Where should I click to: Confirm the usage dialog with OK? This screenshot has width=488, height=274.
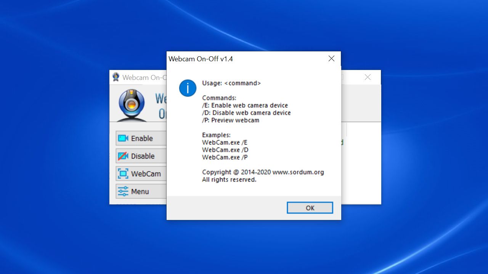310,208
